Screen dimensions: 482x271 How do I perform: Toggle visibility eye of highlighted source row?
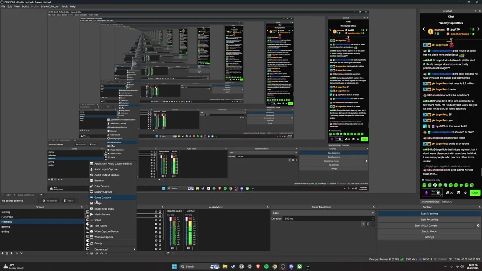156,216
